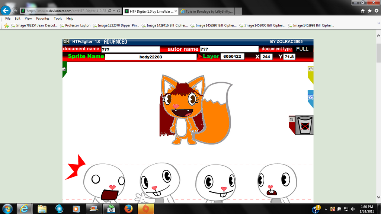The image size is (381, 214).
Task: Open Favorites star icon at top right
Action: [369, 11]
